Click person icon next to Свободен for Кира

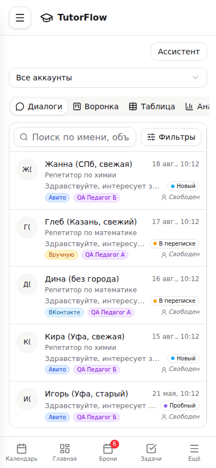click(164, 370)
